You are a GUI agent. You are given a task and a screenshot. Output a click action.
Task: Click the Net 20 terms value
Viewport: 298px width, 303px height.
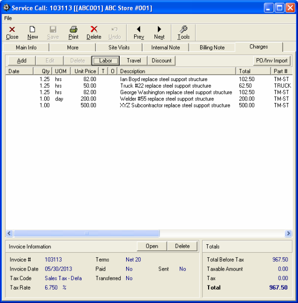133,260
